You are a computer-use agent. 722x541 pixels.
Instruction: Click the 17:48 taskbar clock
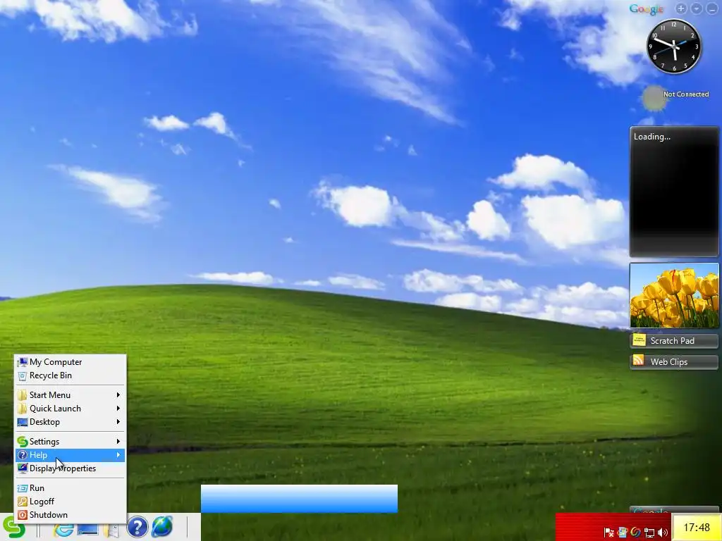point(697,527)
